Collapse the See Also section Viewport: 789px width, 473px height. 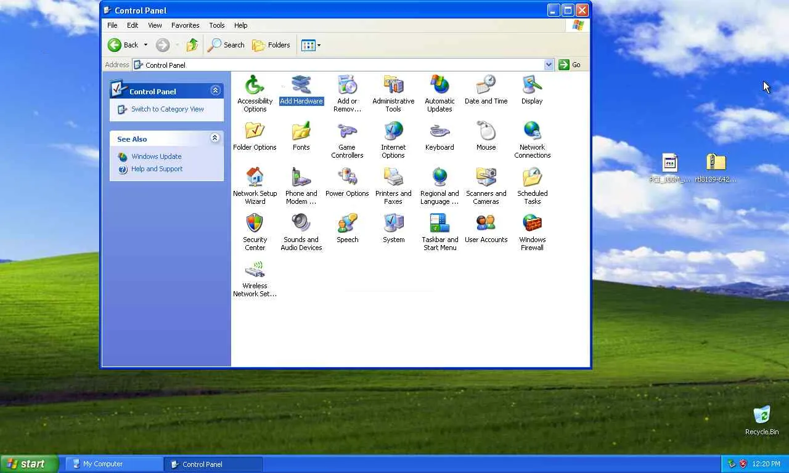(215, 138)
